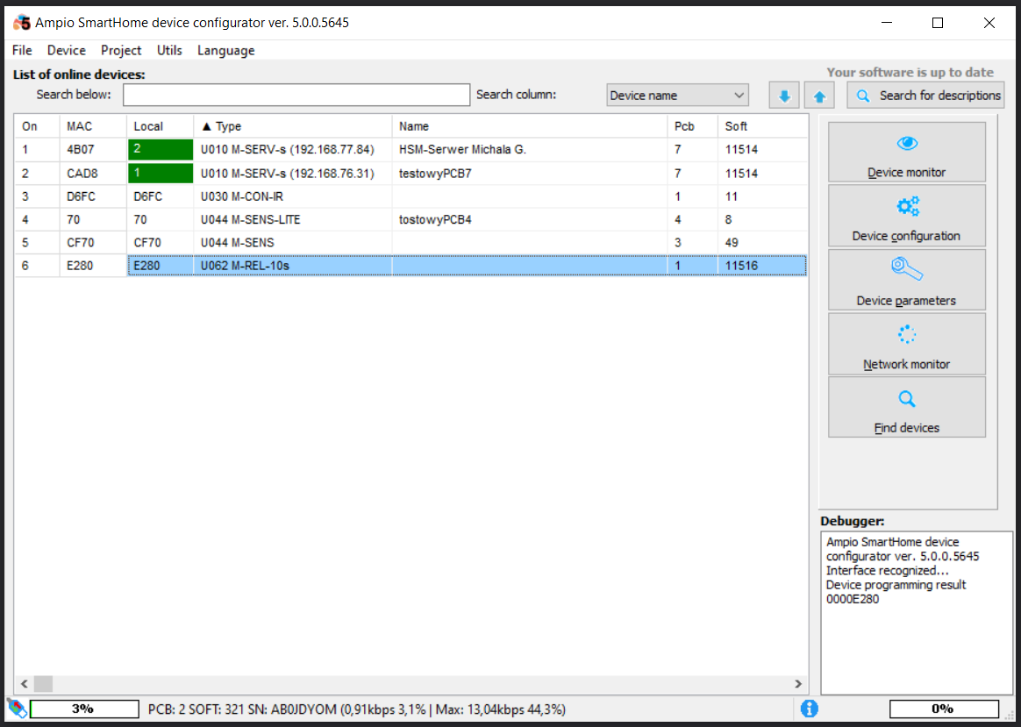The width and height of the screenshot is (1021, 727).
Task: Open the Project menu
Action: click(121, 50)
